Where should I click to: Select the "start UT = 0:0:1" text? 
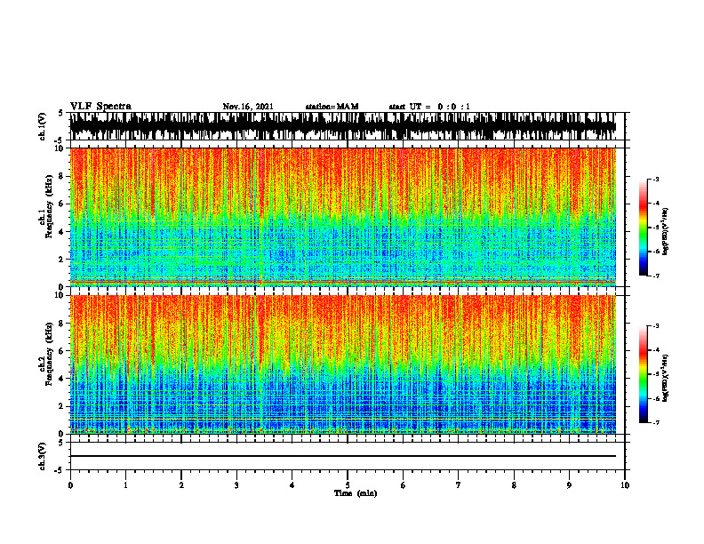click(429, 107)
